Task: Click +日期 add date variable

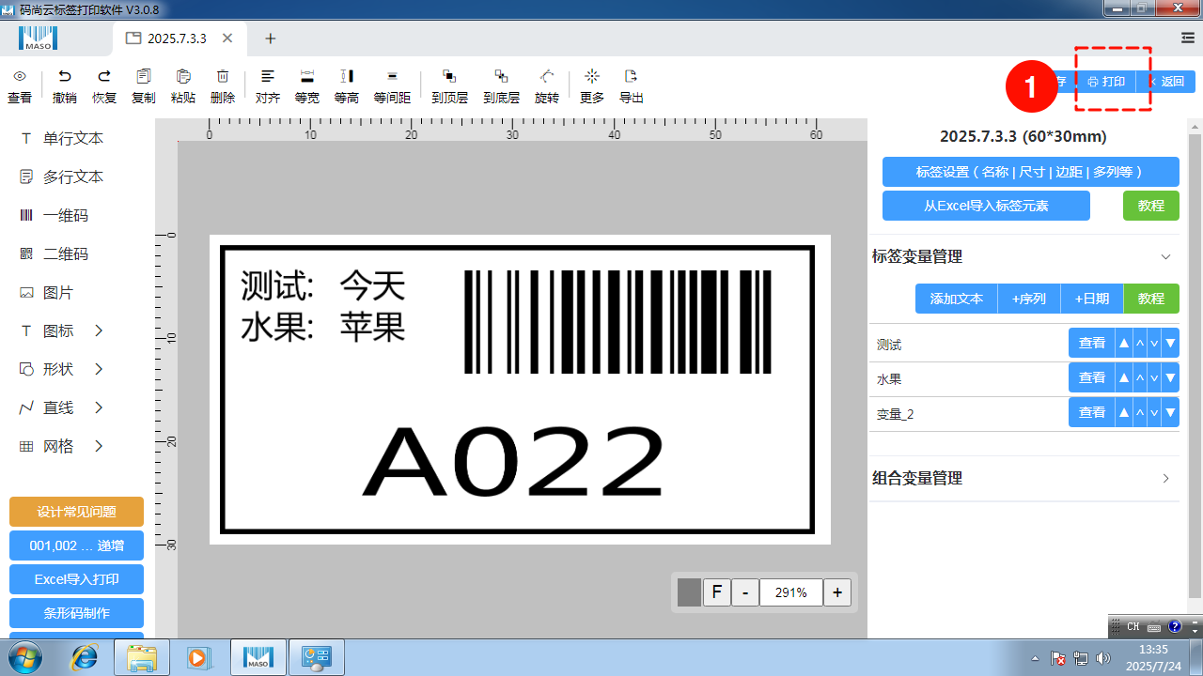Action: tap(1092, 299)
